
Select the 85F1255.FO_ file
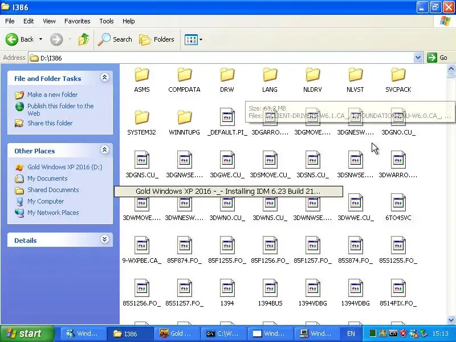click(x=227, y=250)
